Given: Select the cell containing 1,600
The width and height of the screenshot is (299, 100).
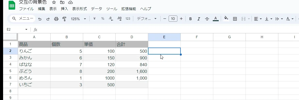Looking at the screenshot, I should pos(132,71).
